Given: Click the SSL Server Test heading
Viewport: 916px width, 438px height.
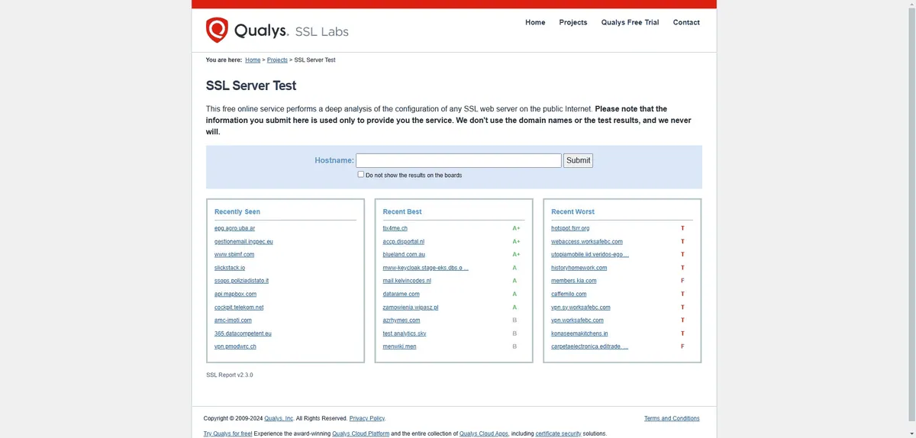Looking at the screenshot, I should point(251,85).
